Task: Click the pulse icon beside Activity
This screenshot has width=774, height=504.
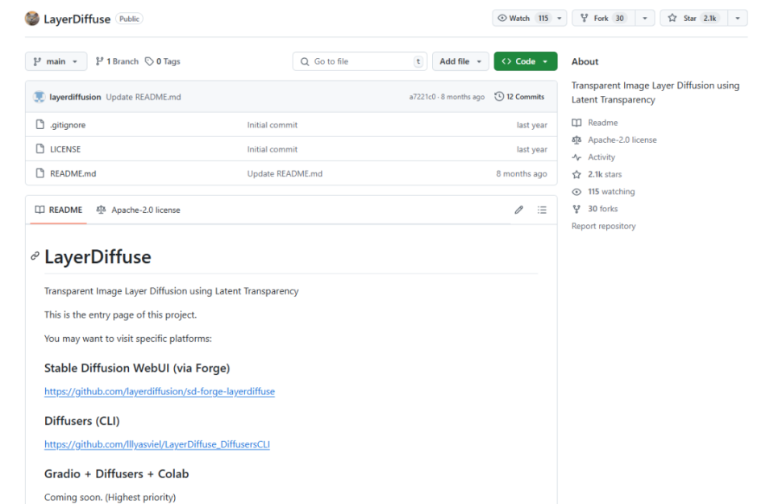Action: point(576,157)
